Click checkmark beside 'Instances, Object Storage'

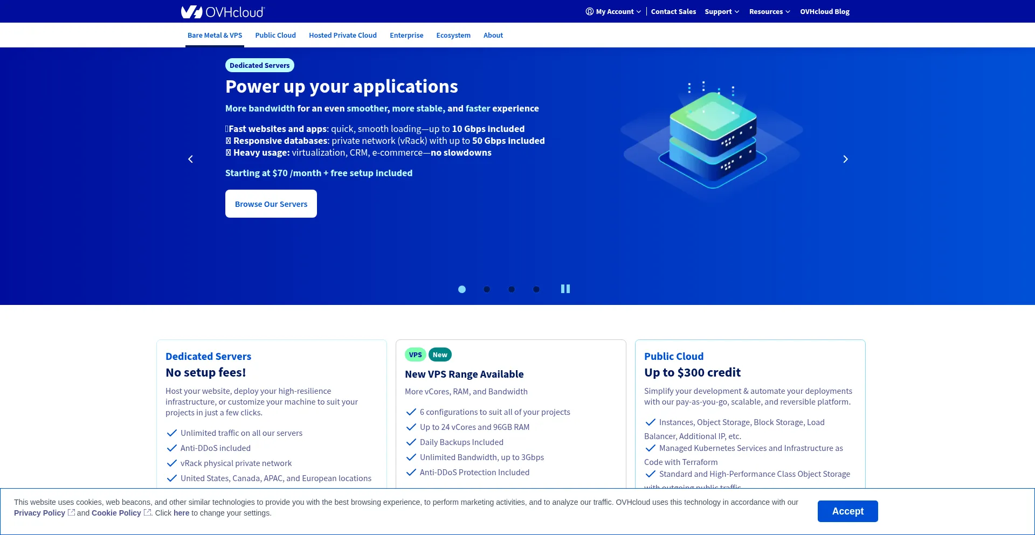[651, 422]
